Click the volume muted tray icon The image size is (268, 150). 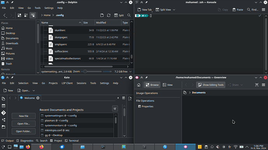218,147
